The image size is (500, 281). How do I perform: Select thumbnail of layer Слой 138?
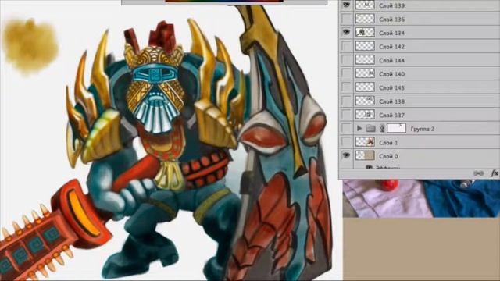coord(365,101)
